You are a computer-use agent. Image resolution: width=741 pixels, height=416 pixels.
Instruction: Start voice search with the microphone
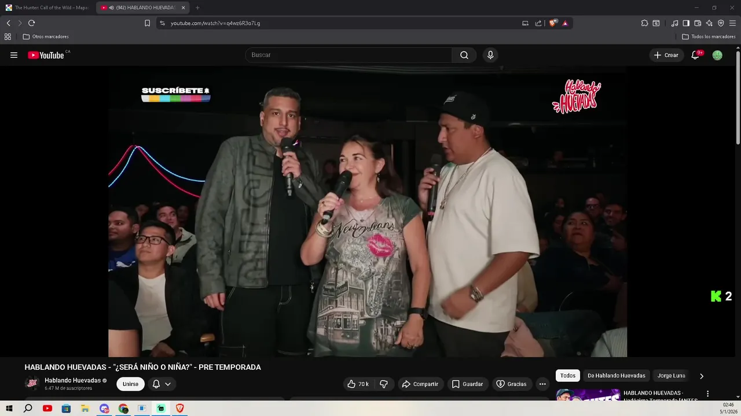490,55
